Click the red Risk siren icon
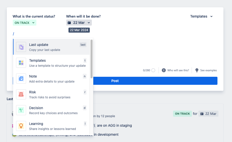Image resolution: width=232 pixels, height=142 pixels. click(x=21, y=94)
